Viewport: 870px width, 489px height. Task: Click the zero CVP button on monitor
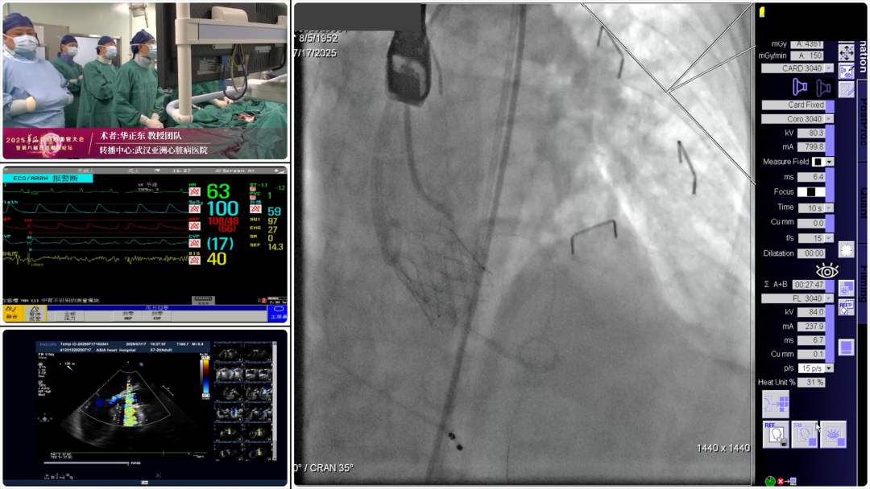coord(157,315)
